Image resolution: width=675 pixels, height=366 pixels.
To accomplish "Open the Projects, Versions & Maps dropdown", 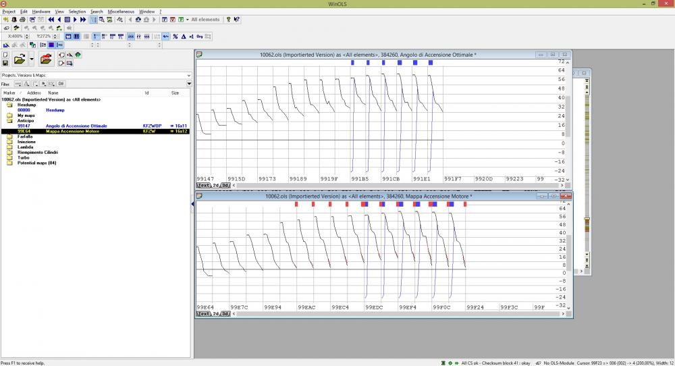I will pyautogui.click(x=189, y=75).
